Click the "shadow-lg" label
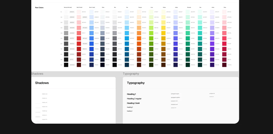 point(44,111)
